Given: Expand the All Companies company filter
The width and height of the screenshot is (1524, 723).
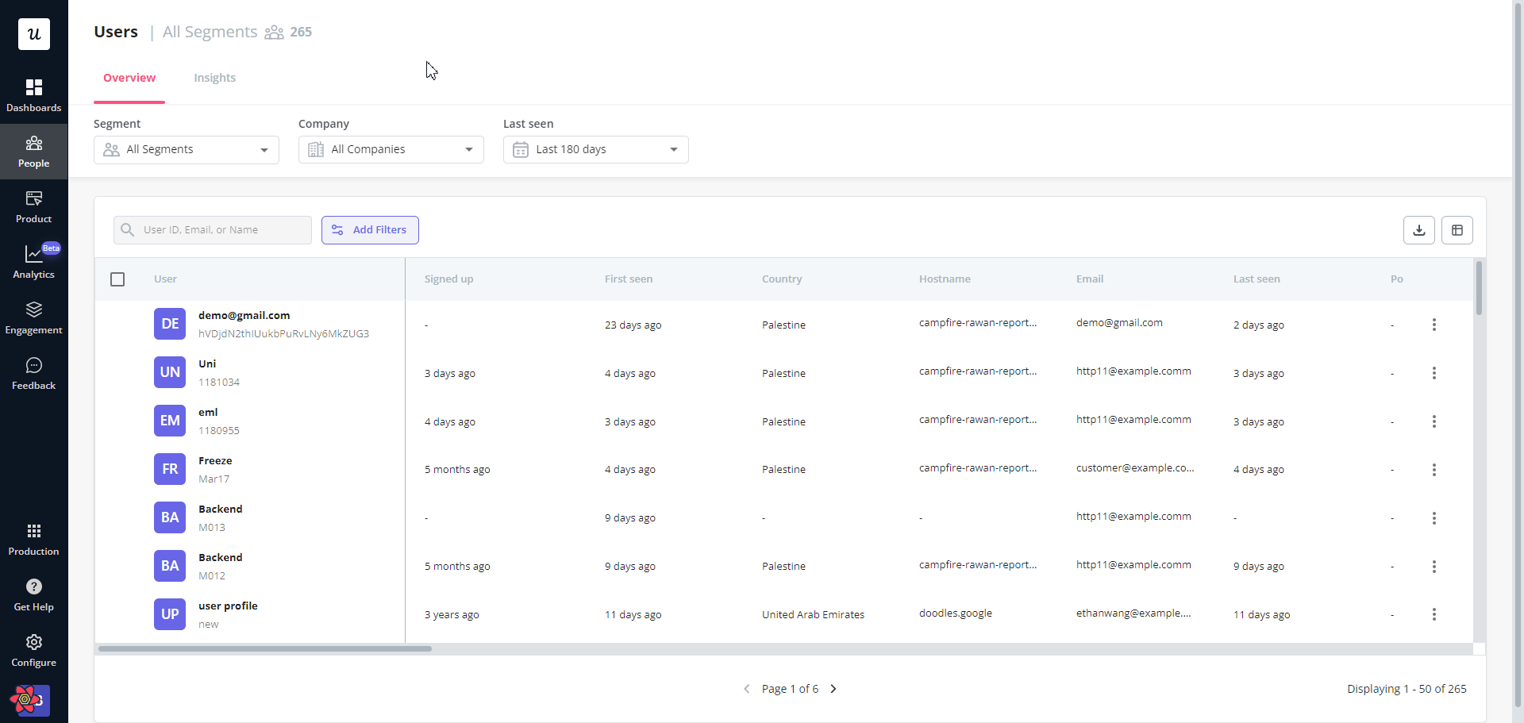Looking at the screenshot, I should click(391, 149).
